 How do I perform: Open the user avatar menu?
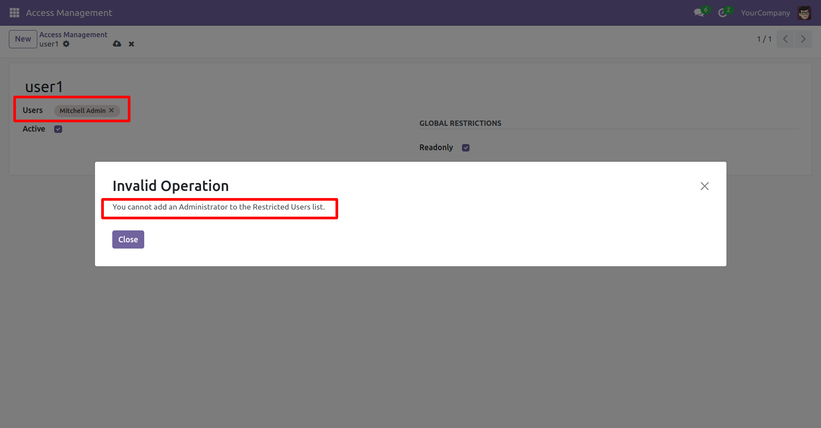point(804,13)
